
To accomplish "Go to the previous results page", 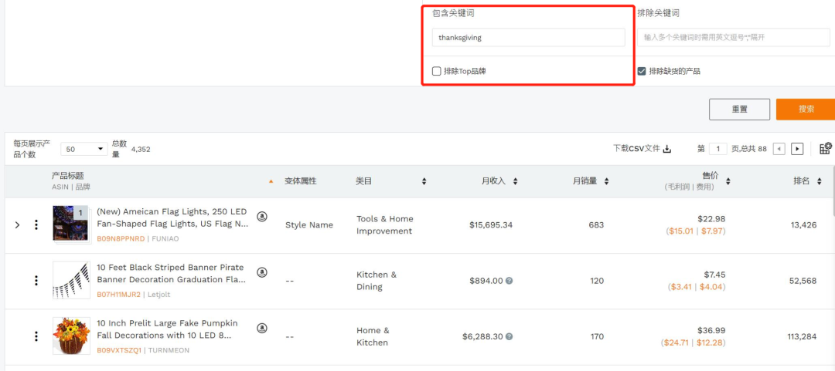I will tap(779, 149).
